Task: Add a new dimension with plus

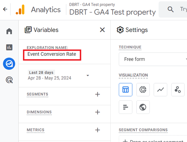Action: click(98, 112)
